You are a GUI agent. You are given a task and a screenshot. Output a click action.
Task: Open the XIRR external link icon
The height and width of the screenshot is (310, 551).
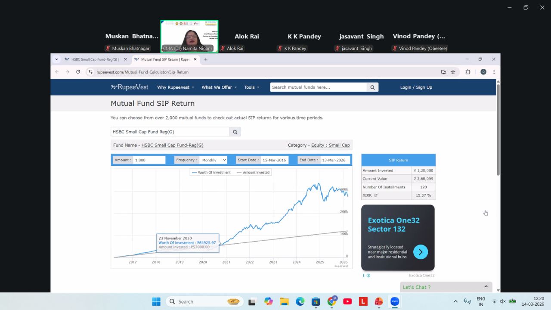pyautogui.click(x=376, y=195)
